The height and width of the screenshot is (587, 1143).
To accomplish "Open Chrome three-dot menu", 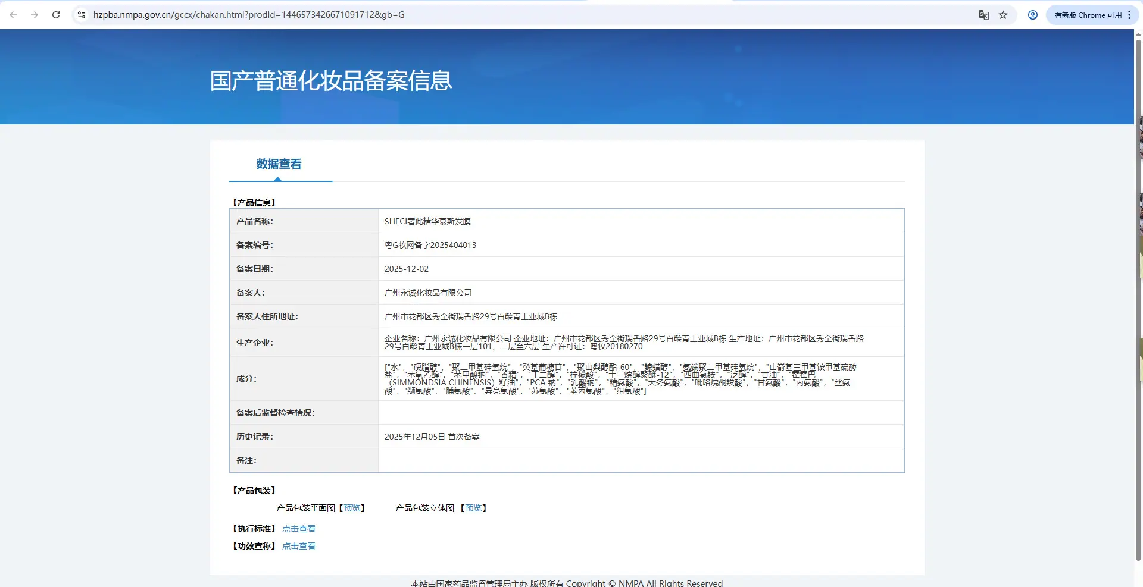I will [1129, 15].
